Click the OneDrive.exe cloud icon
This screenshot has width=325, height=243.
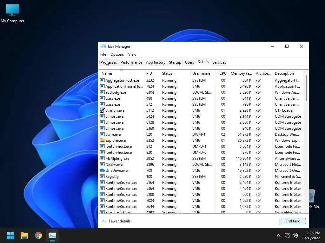102,171
